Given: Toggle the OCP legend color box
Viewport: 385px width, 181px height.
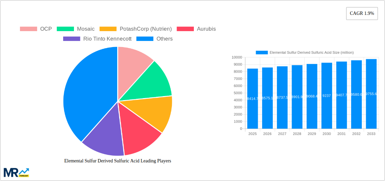Looking at the screenshot, I should 28,29.
